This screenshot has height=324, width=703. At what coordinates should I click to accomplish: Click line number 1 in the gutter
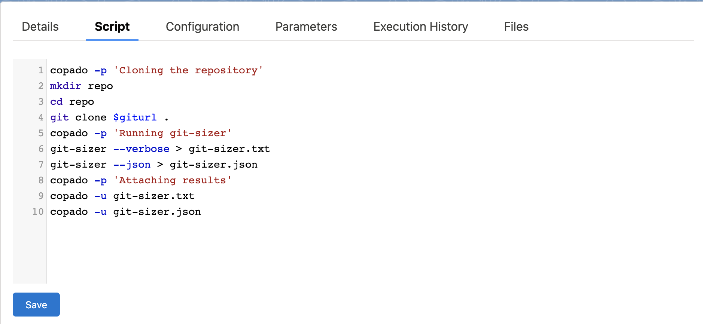(x=41, y=70)
